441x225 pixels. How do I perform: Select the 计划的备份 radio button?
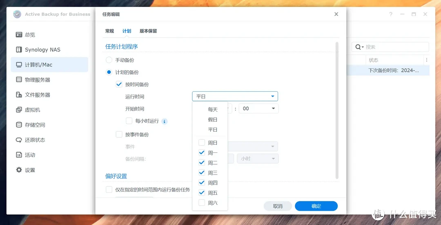pos(109,72)
